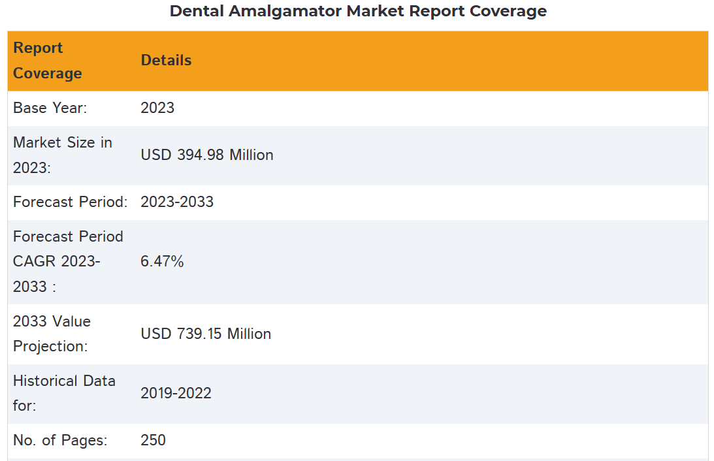Screen dimensions: 714x461
Task: Select the USD 394.98 Million value
Action: [206, 155]
